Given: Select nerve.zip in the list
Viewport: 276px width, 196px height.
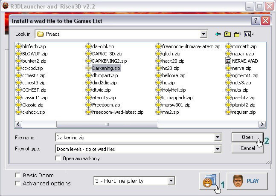Looking at the screenshot, I should click(242, 68).
